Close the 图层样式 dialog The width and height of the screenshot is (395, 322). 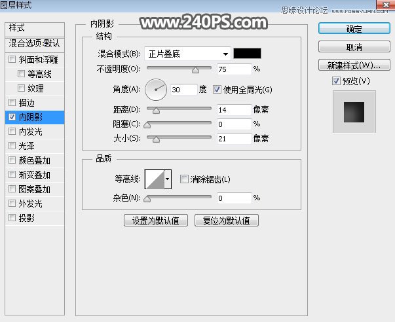click(385, 5)
